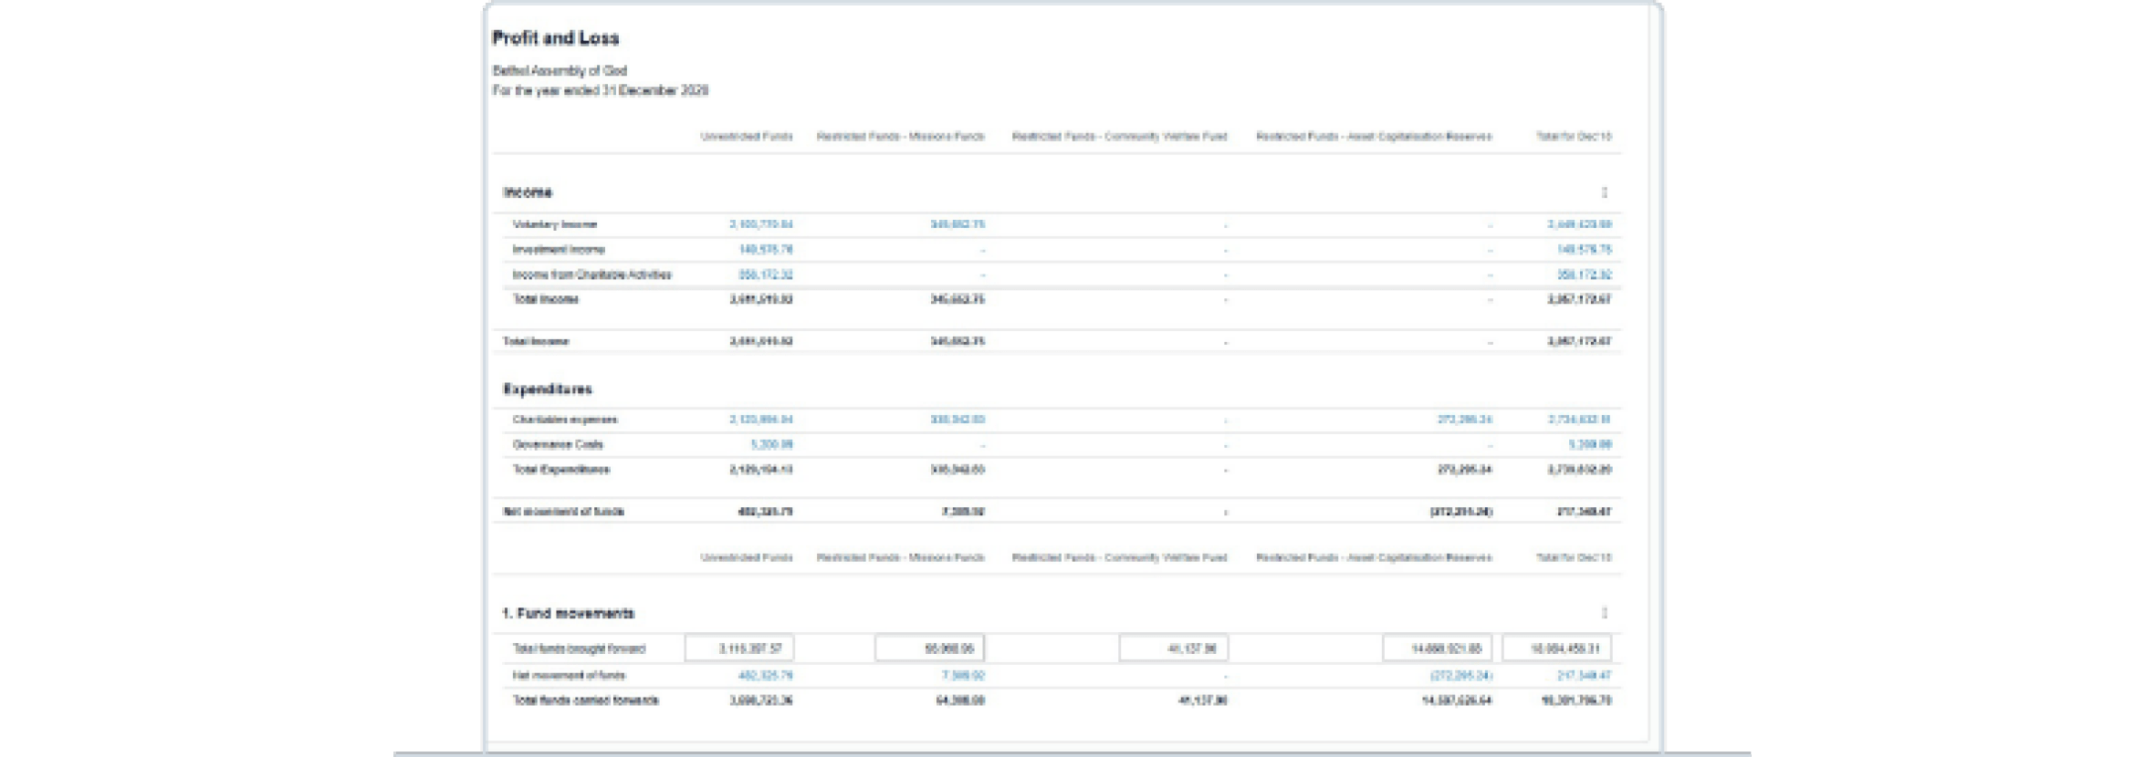The width and height of the screenshot is (2145, 757).
Task: Click top Restricted Funds - Asset Capitalisation Reserves header
Action: click(x=1374, y=137)
